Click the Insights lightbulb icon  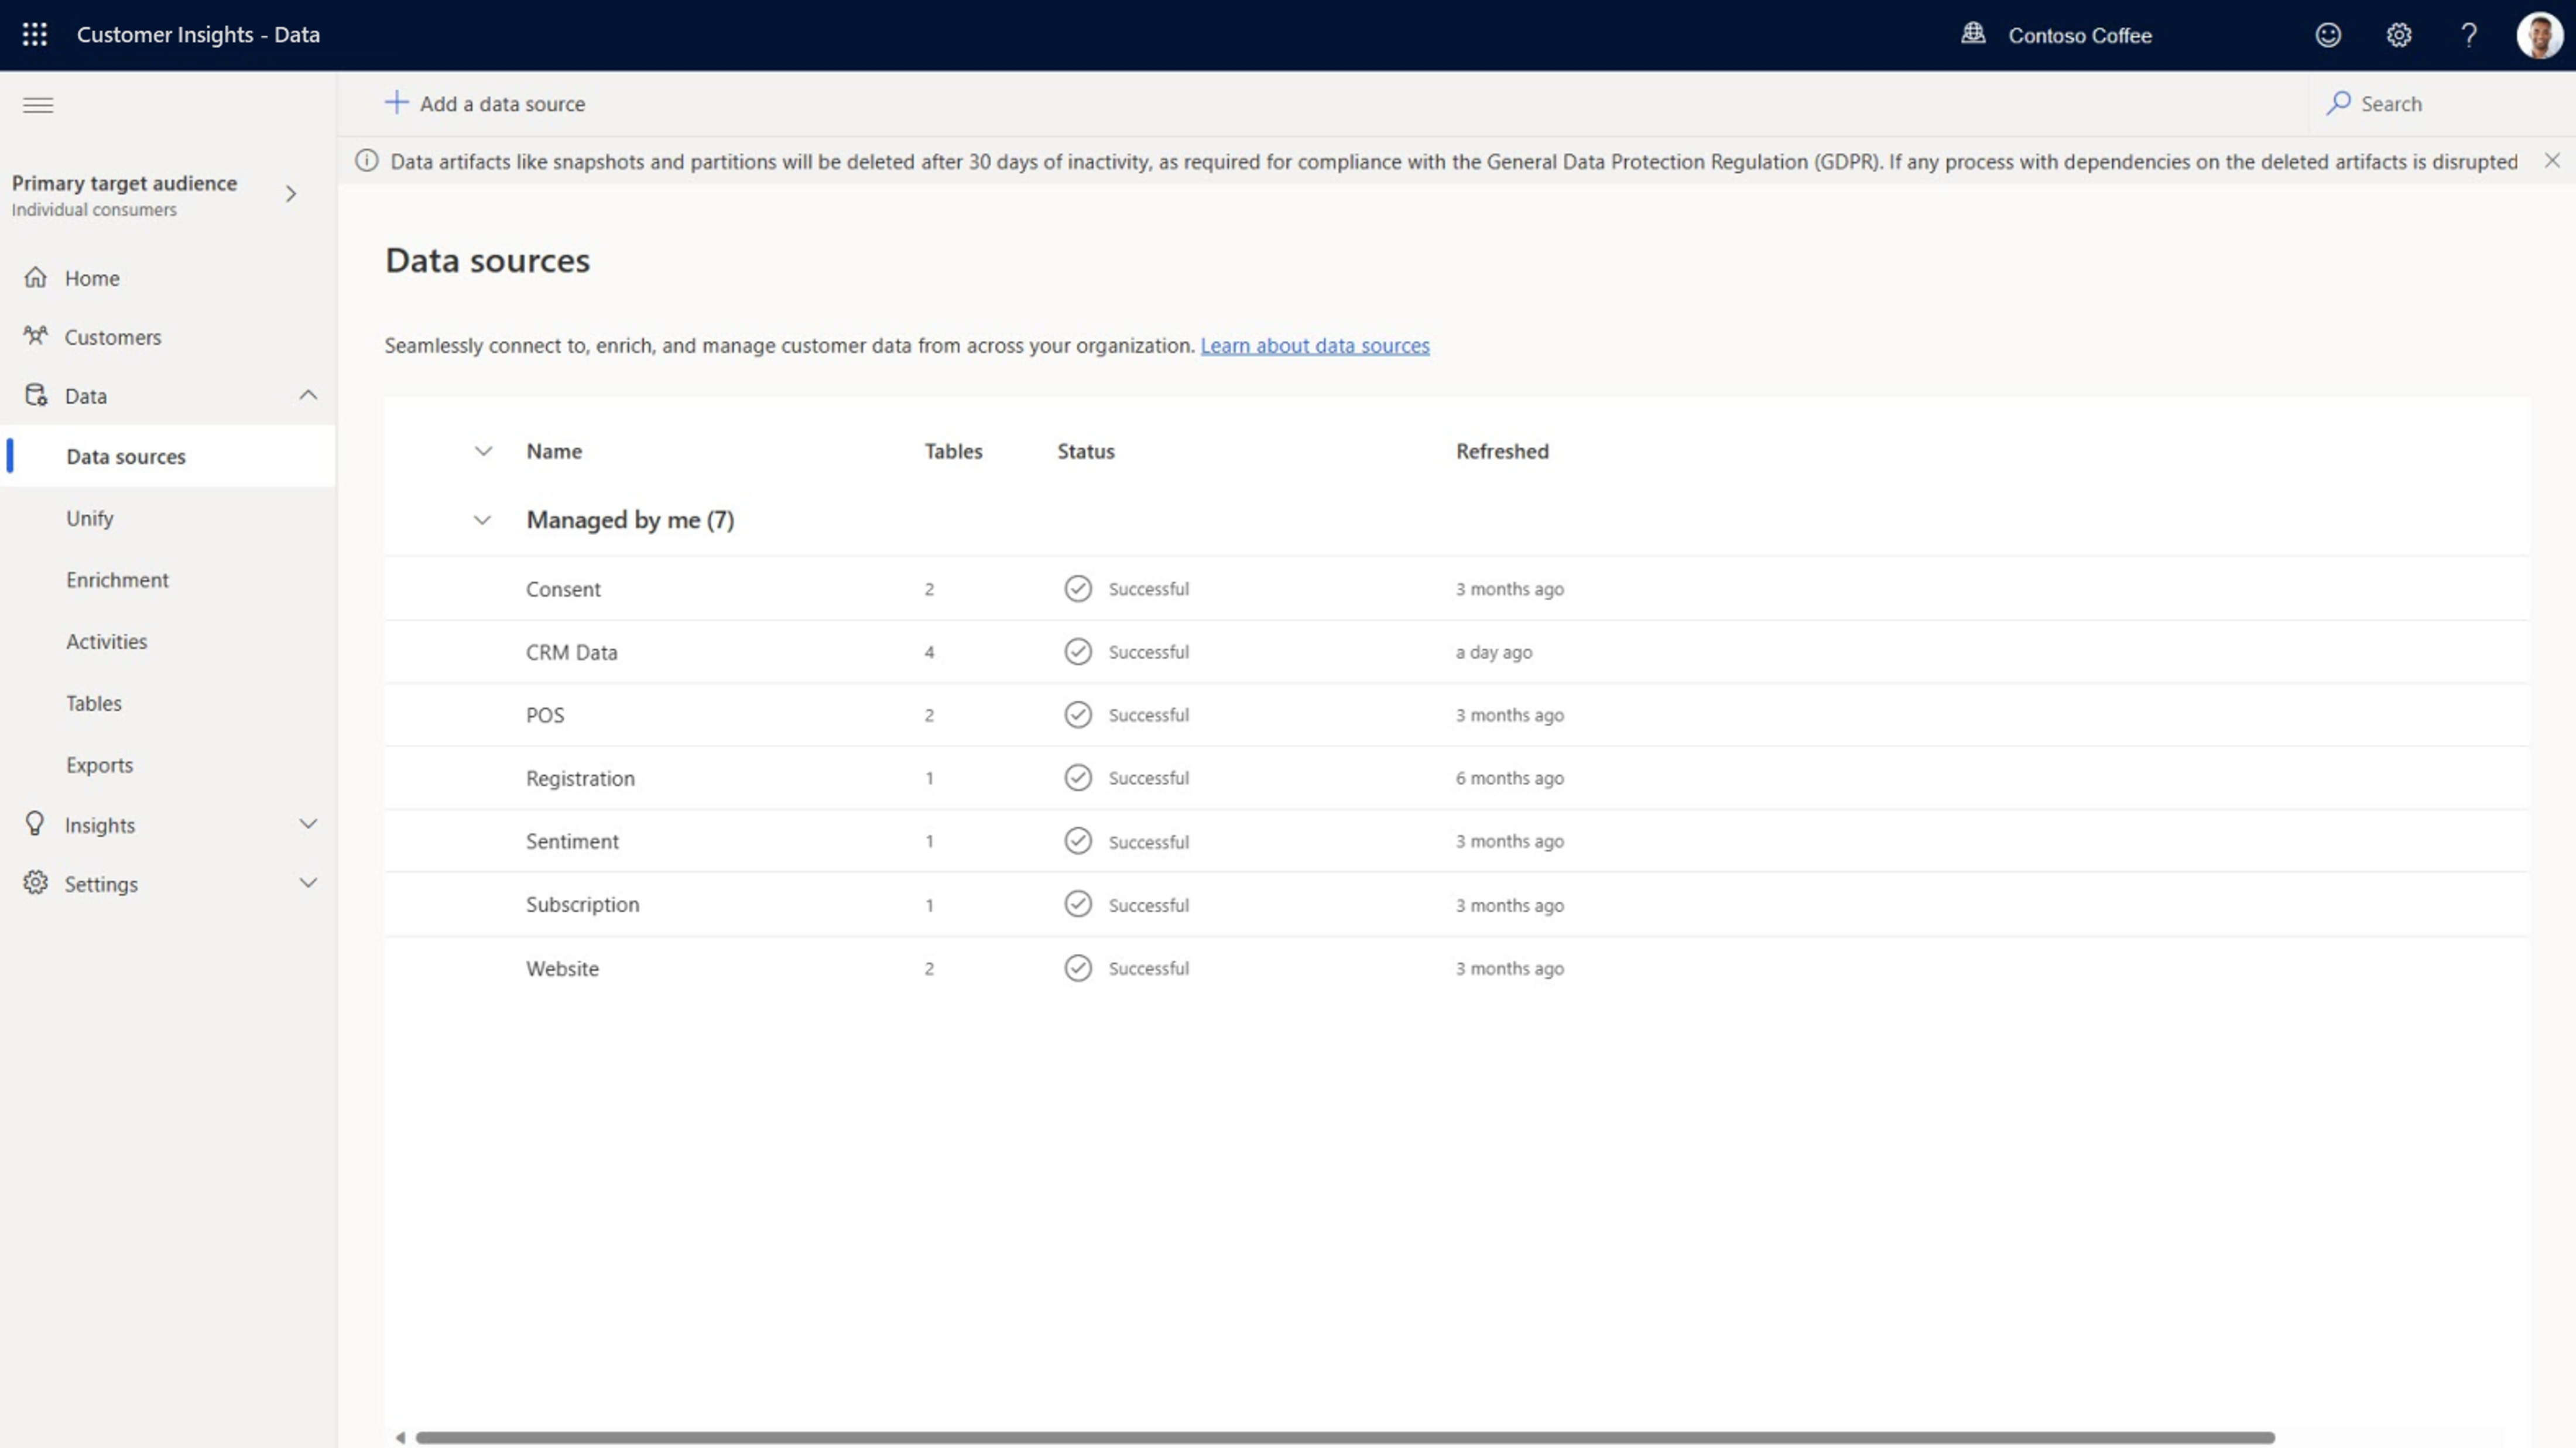(x=36, y=824)
